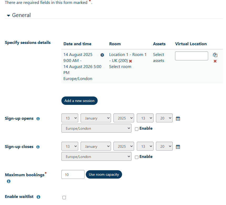Click the Use room capacity button
This screenshot has width=226, height=205.
pyautogui.click(x=104, y=174)
